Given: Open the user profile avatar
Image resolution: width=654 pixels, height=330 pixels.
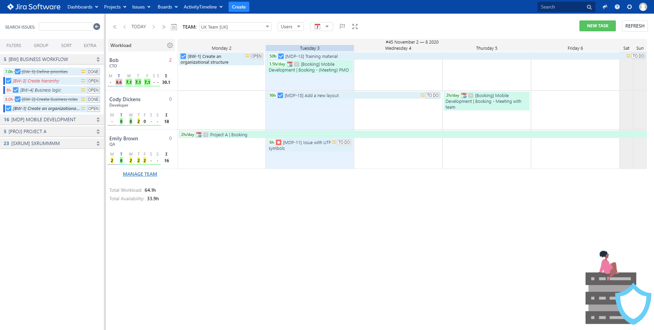Looking at the screenshot, I should (x=643, y=7).
